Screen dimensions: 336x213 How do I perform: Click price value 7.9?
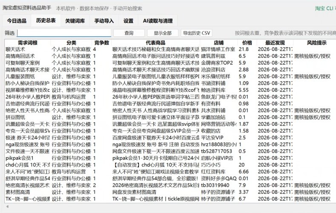pyautogui.click(x=242, y=185)
